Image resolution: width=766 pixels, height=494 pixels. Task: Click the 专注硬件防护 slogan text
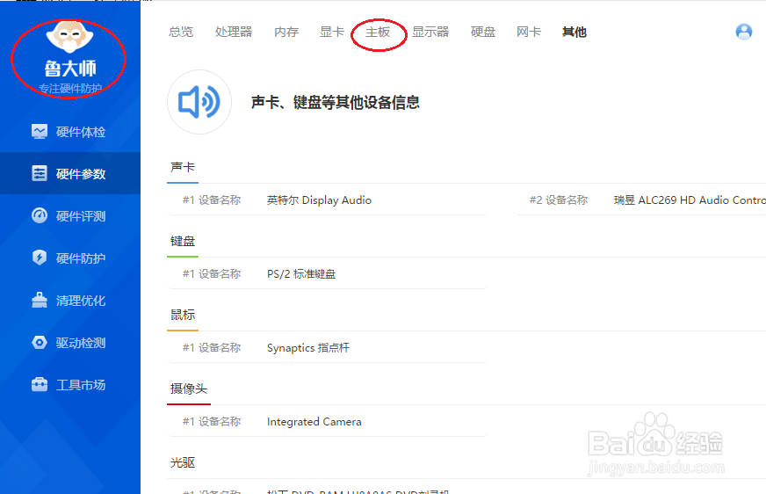coord(70,89)
